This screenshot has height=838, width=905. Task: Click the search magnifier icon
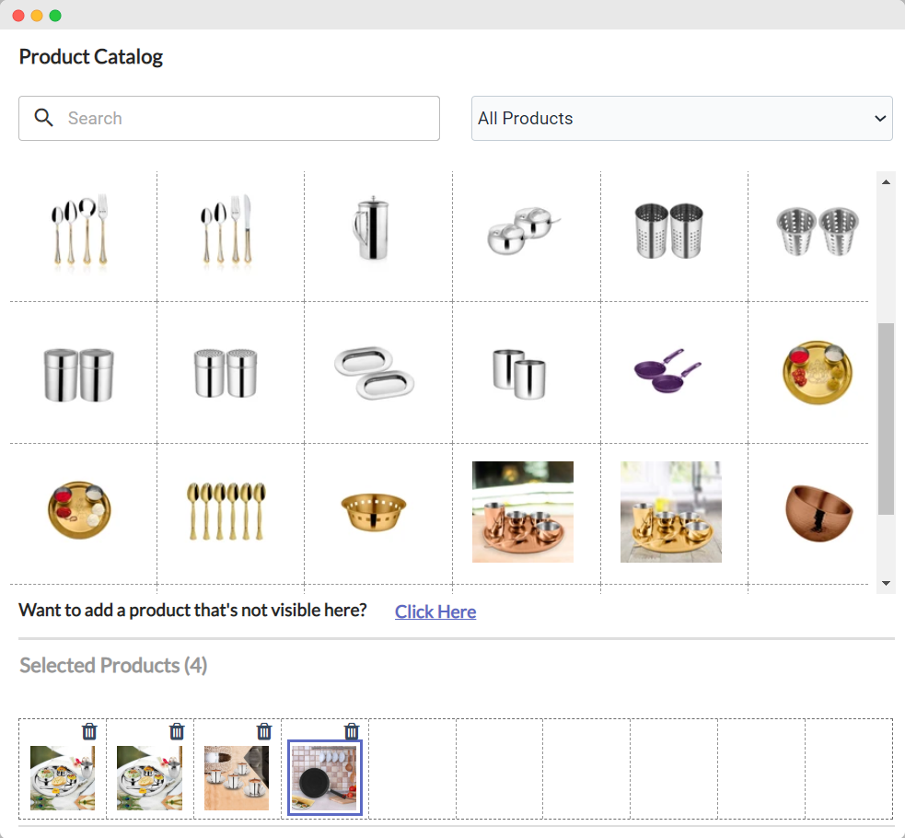point(44,118)
